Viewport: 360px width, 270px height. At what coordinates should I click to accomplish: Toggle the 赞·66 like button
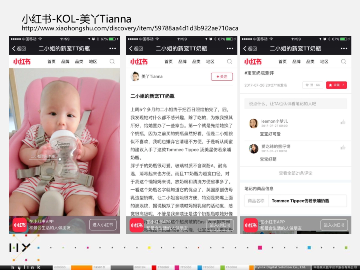[312, 85]
